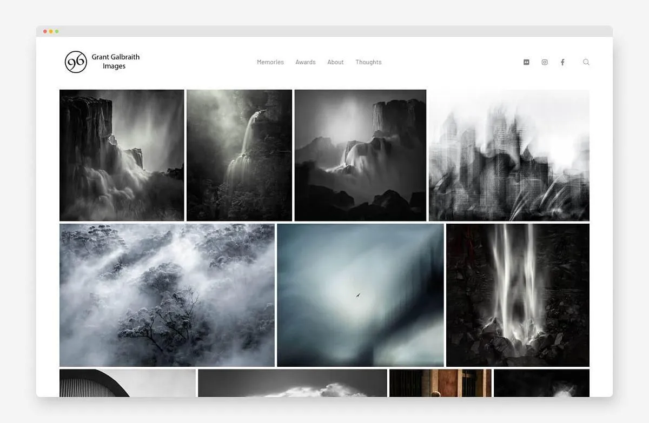The height and width of the screenshot is (423, 649).
Task: Open the misty canyon waterfall image, top row
Action: click(360, 155)
